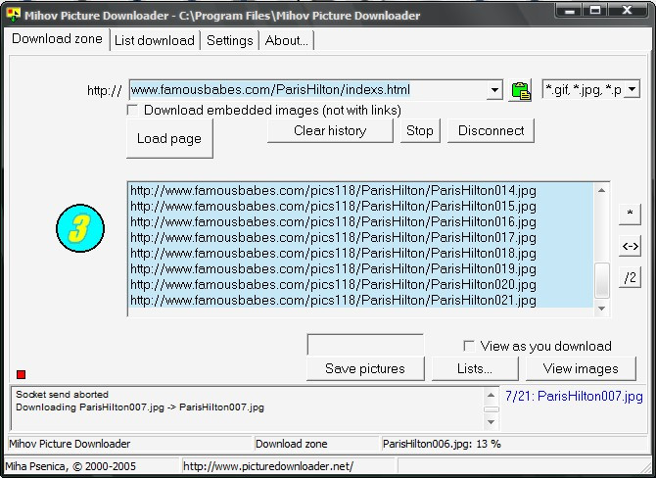
Task: Click the Disconnect button
Action: tap(491, 130)
